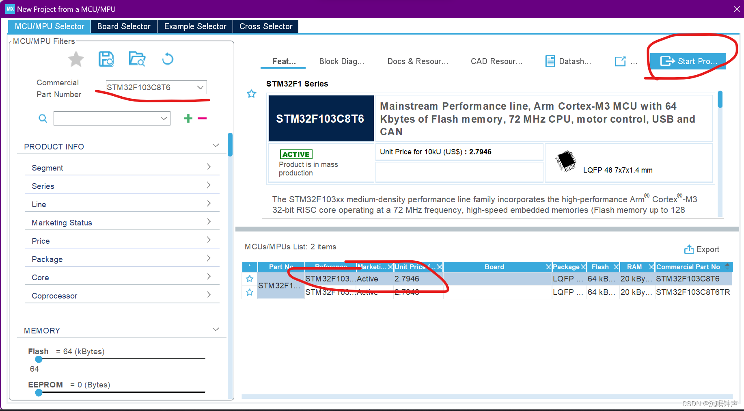Click the 2.7946 unit price in first row
Viewport: 744px width, 411px height.
coord(407,279)
